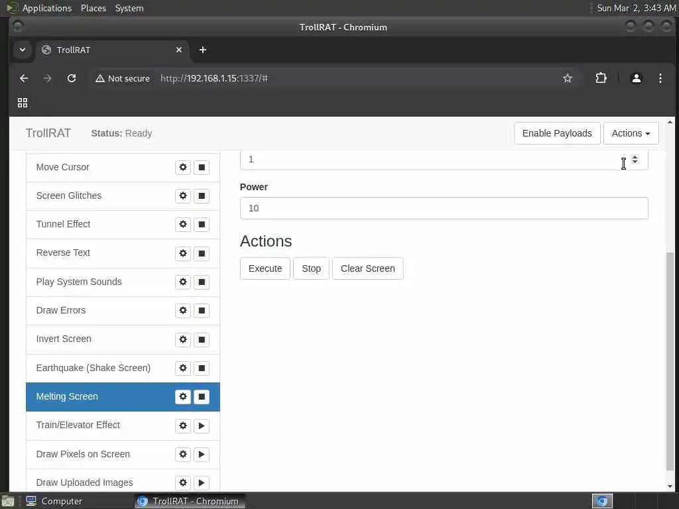Open the browser profile menu

pos(636,78)
